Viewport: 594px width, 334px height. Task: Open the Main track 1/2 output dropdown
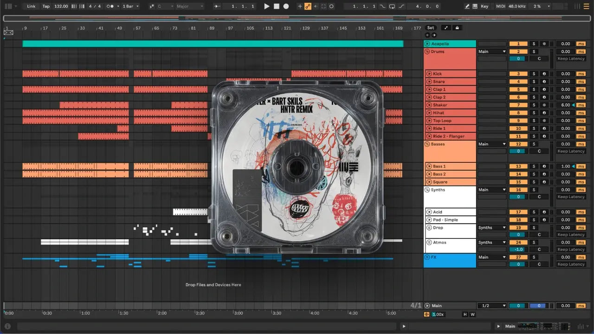pyautogui.click(x=492, y=306)
